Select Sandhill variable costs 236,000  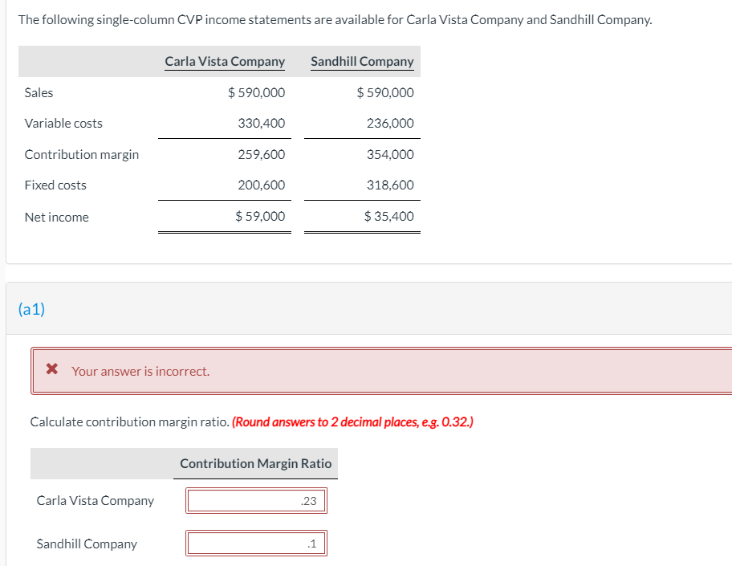tap(390, 124)
